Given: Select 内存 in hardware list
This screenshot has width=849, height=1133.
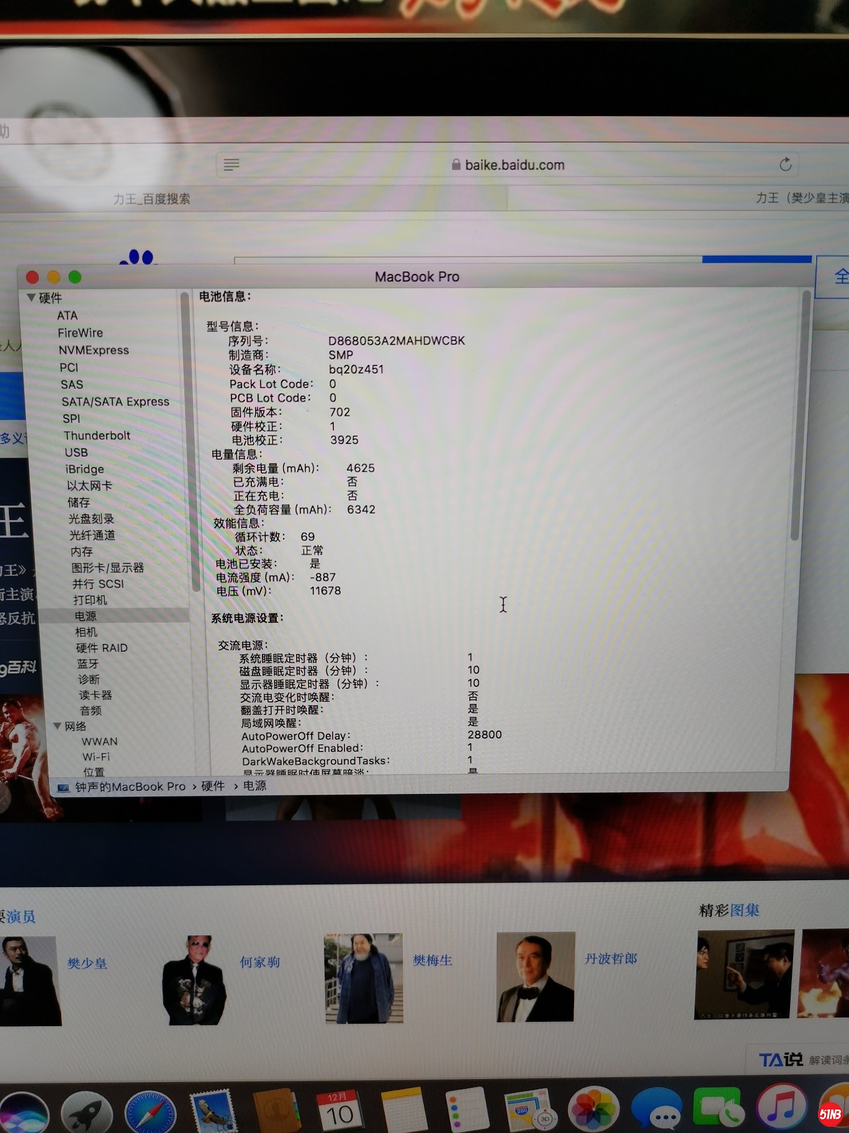Looking at the screenshot, I should tap(81, 552).
